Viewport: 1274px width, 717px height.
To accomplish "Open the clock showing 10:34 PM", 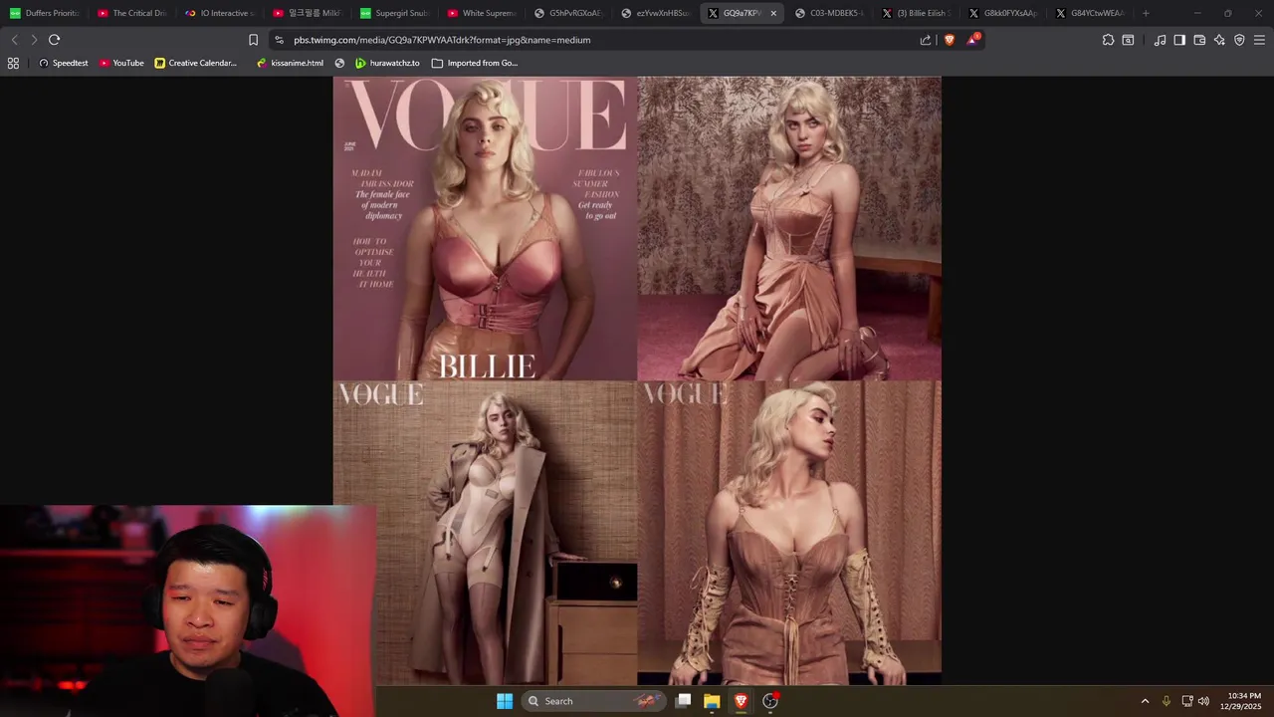I will tap(1242, 701).
